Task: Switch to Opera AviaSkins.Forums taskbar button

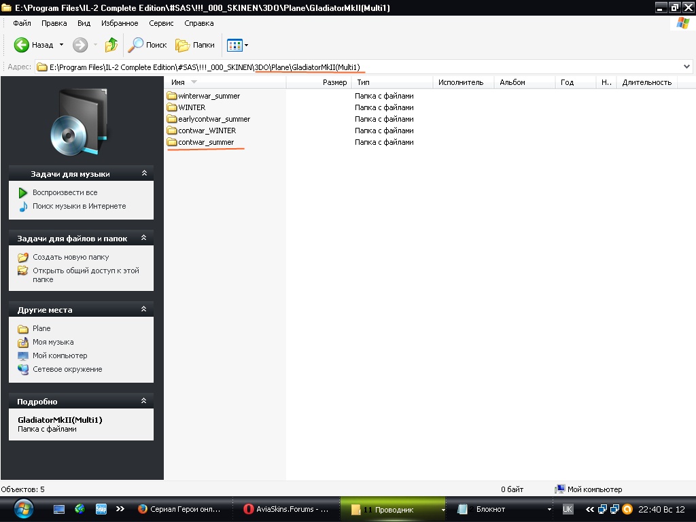Action: pos(287,509)
